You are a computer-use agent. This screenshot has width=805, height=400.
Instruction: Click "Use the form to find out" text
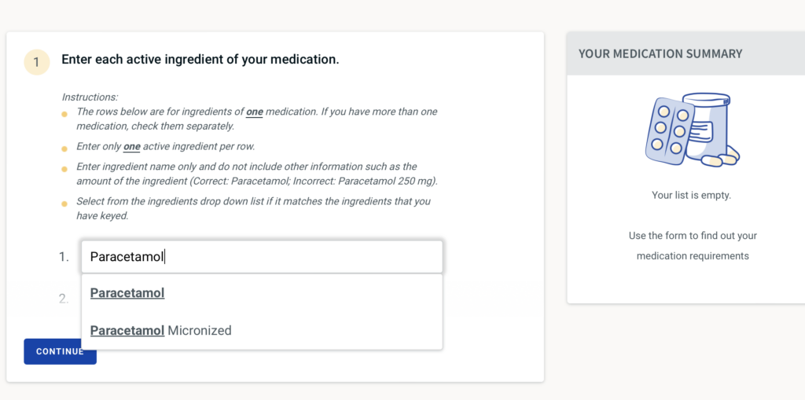point(693,236)
